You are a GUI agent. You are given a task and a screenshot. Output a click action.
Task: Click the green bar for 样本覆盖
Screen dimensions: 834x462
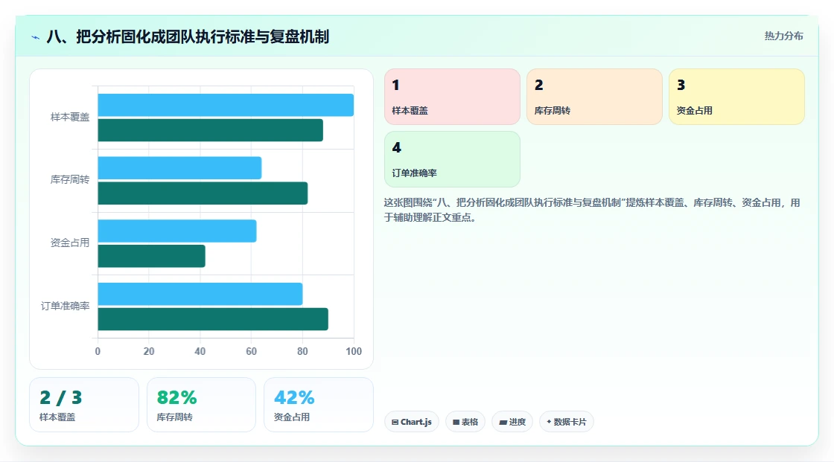tap(210, 130)
